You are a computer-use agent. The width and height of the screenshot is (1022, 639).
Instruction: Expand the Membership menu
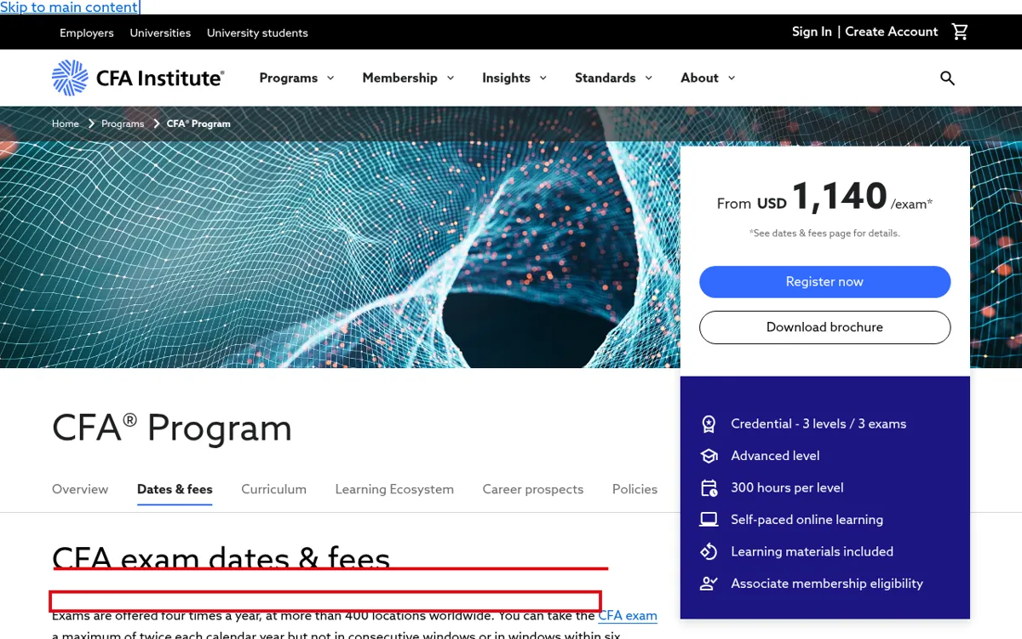point(409,78)
